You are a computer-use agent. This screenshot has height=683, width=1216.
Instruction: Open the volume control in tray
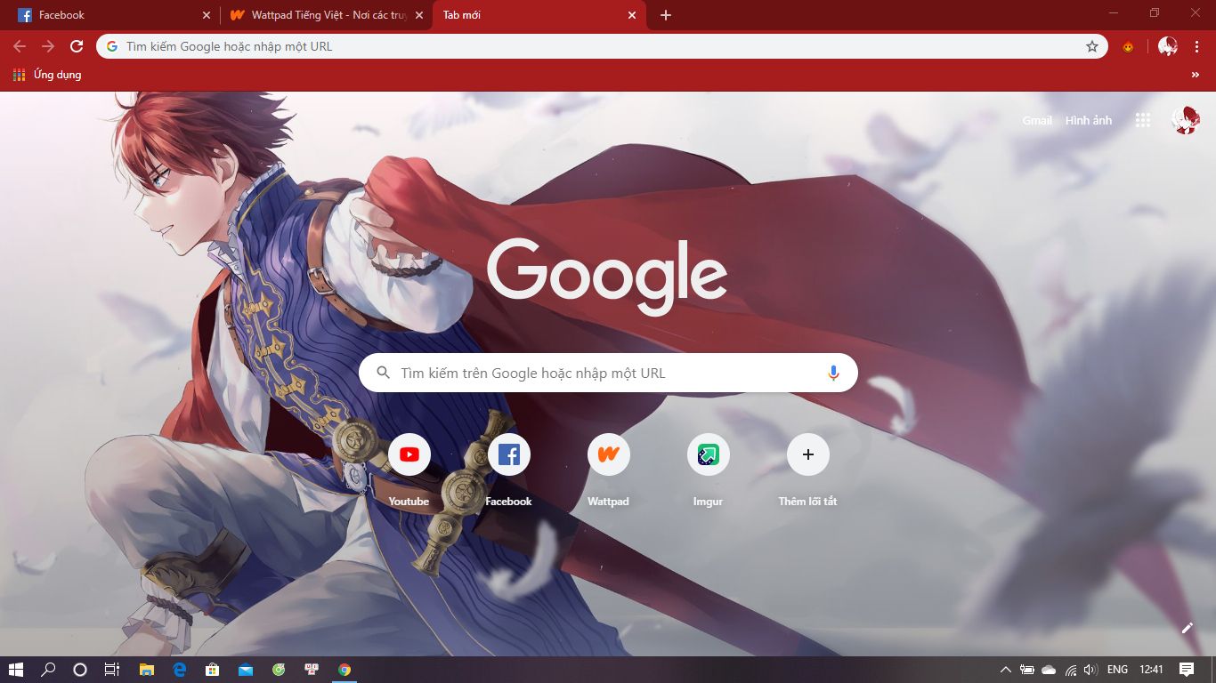coord(1090,670)
